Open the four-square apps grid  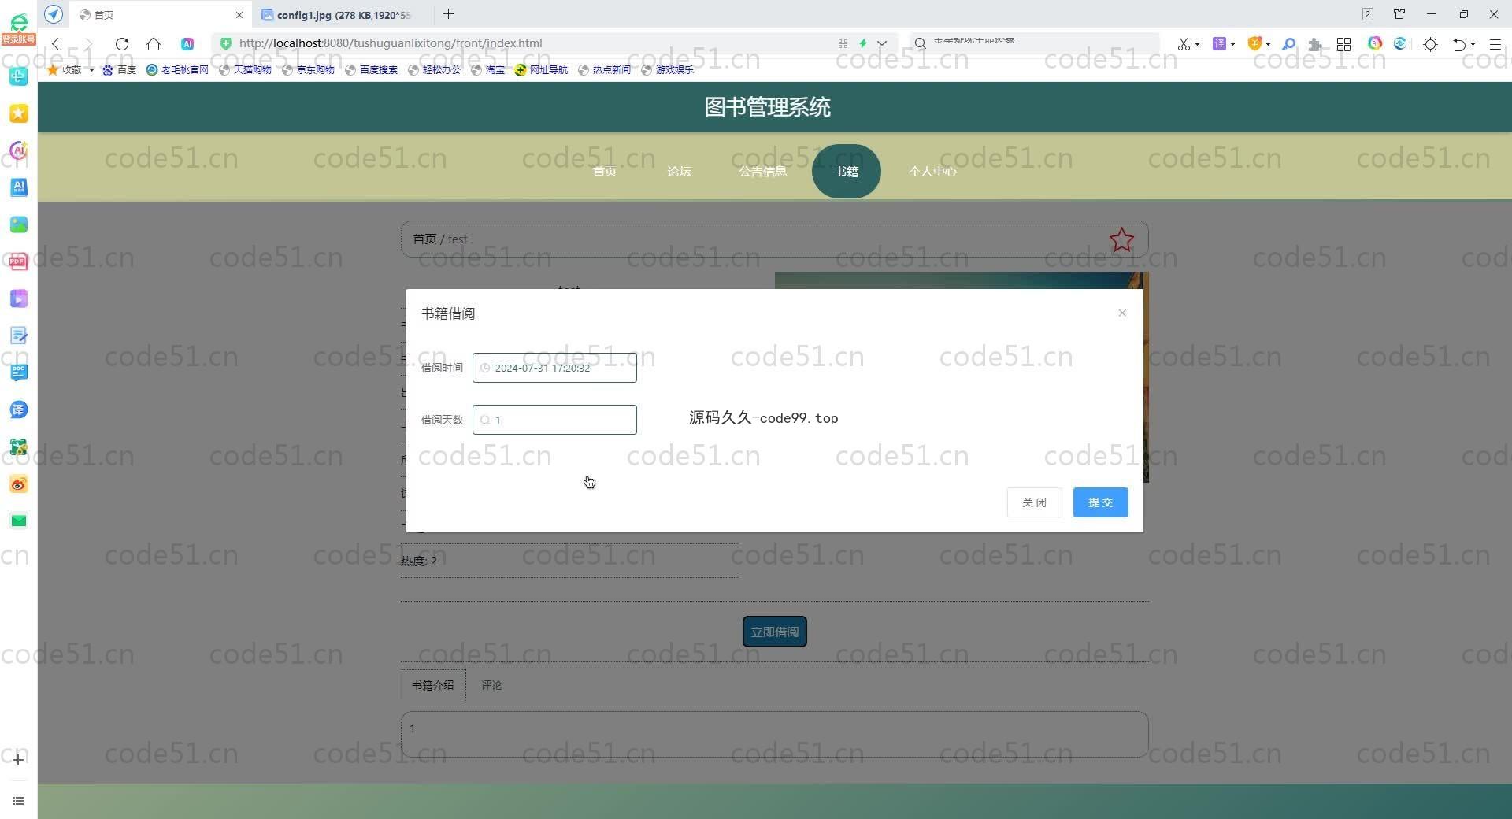tap(1344, 44)
